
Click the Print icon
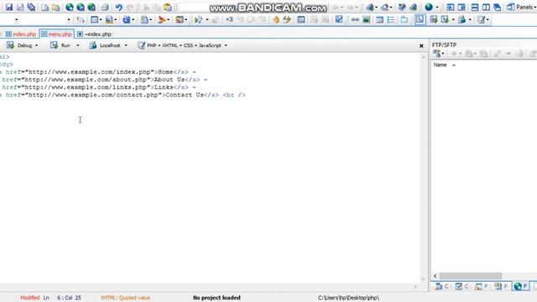click(105, 8)
